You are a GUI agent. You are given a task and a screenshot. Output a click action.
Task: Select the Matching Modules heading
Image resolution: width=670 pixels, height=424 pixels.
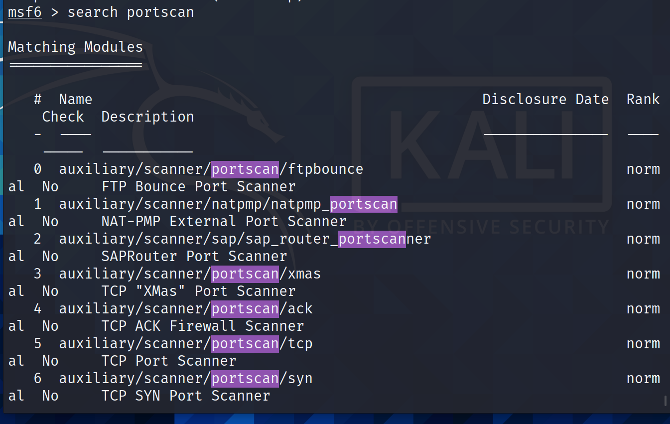point(75,47)
